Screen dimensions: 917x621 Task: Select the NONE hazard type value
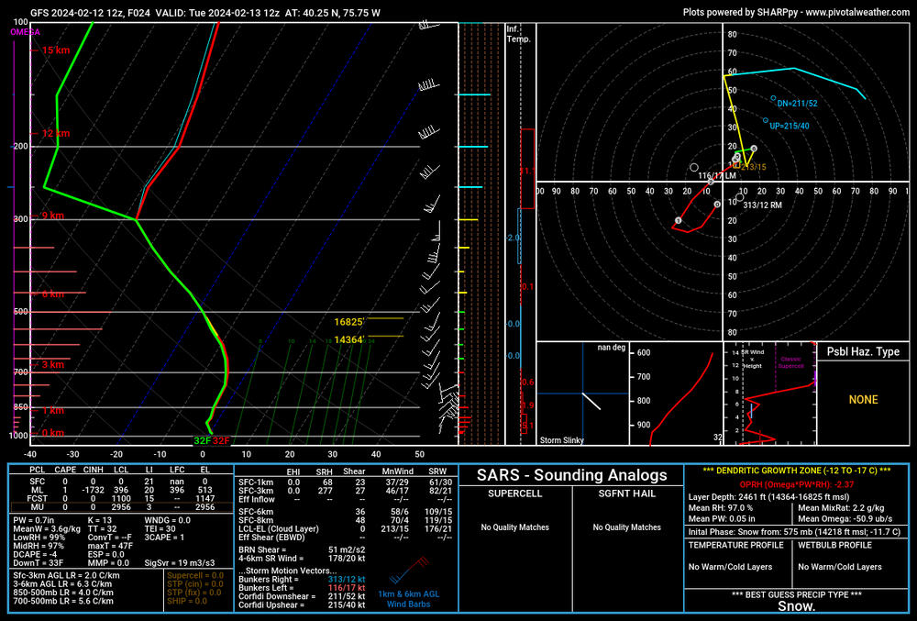863,400
